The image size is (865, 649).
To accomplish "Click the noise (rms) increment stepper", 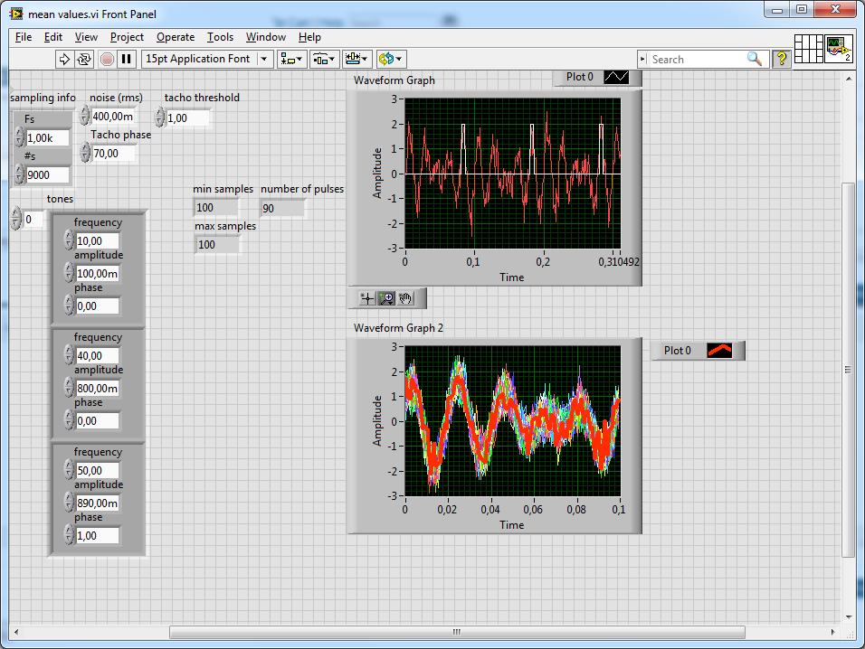I will [x=84, y=112].
